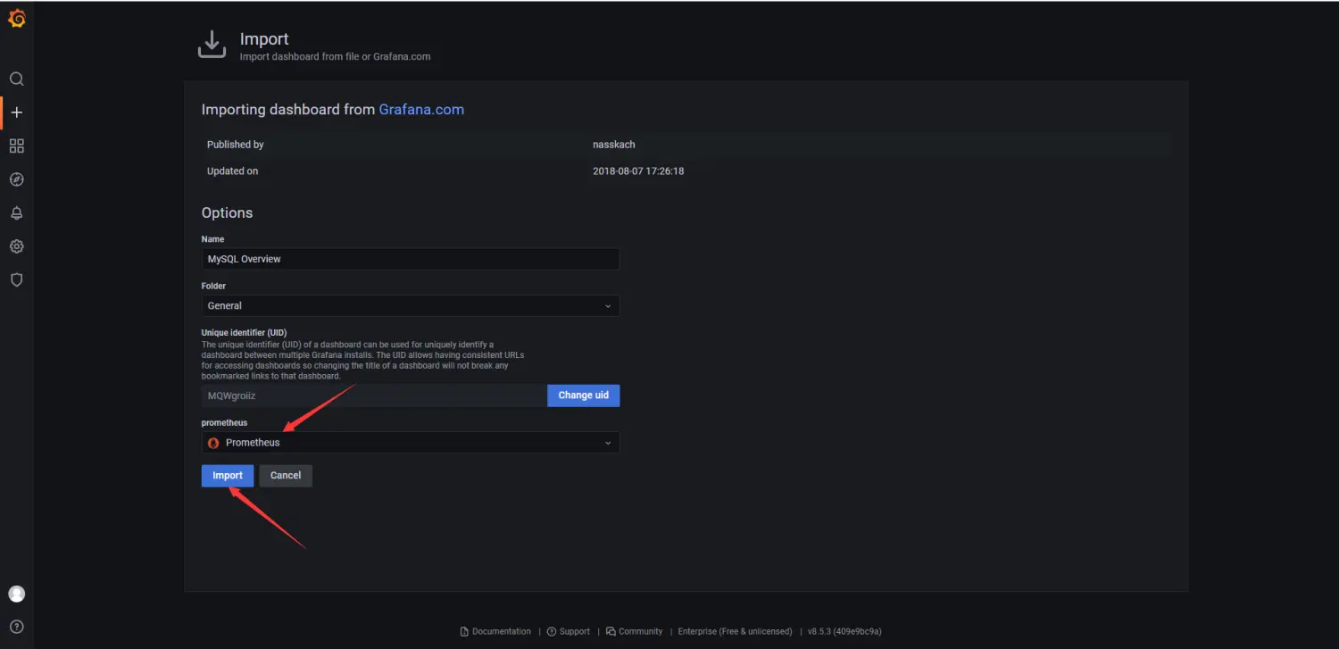
Task: Open the Search dashboards magnifier icon
Action: [x=16, y=79]
